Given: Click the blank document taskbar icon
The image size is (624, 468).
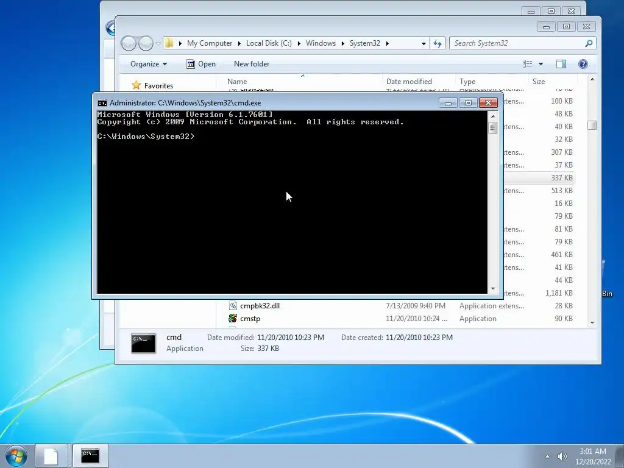Looking at the screenshot, I should pyautogui.click(x=51, y=456).
